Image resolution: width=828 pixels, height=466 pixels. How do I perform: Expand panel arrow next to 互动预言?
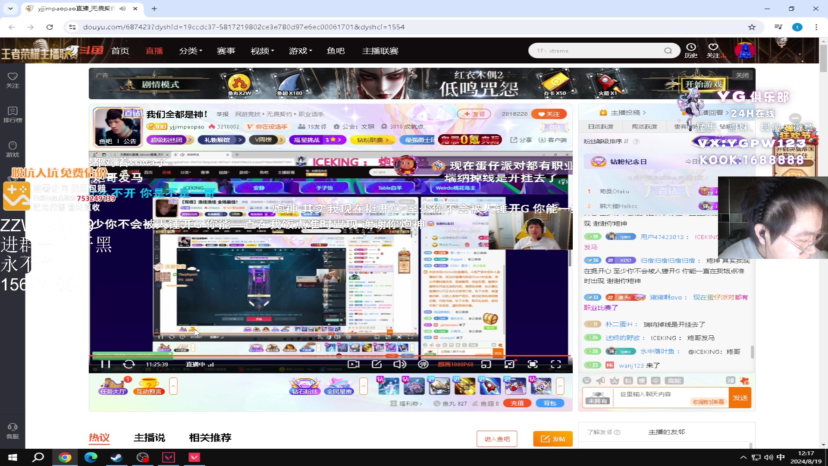click(173, 386)
